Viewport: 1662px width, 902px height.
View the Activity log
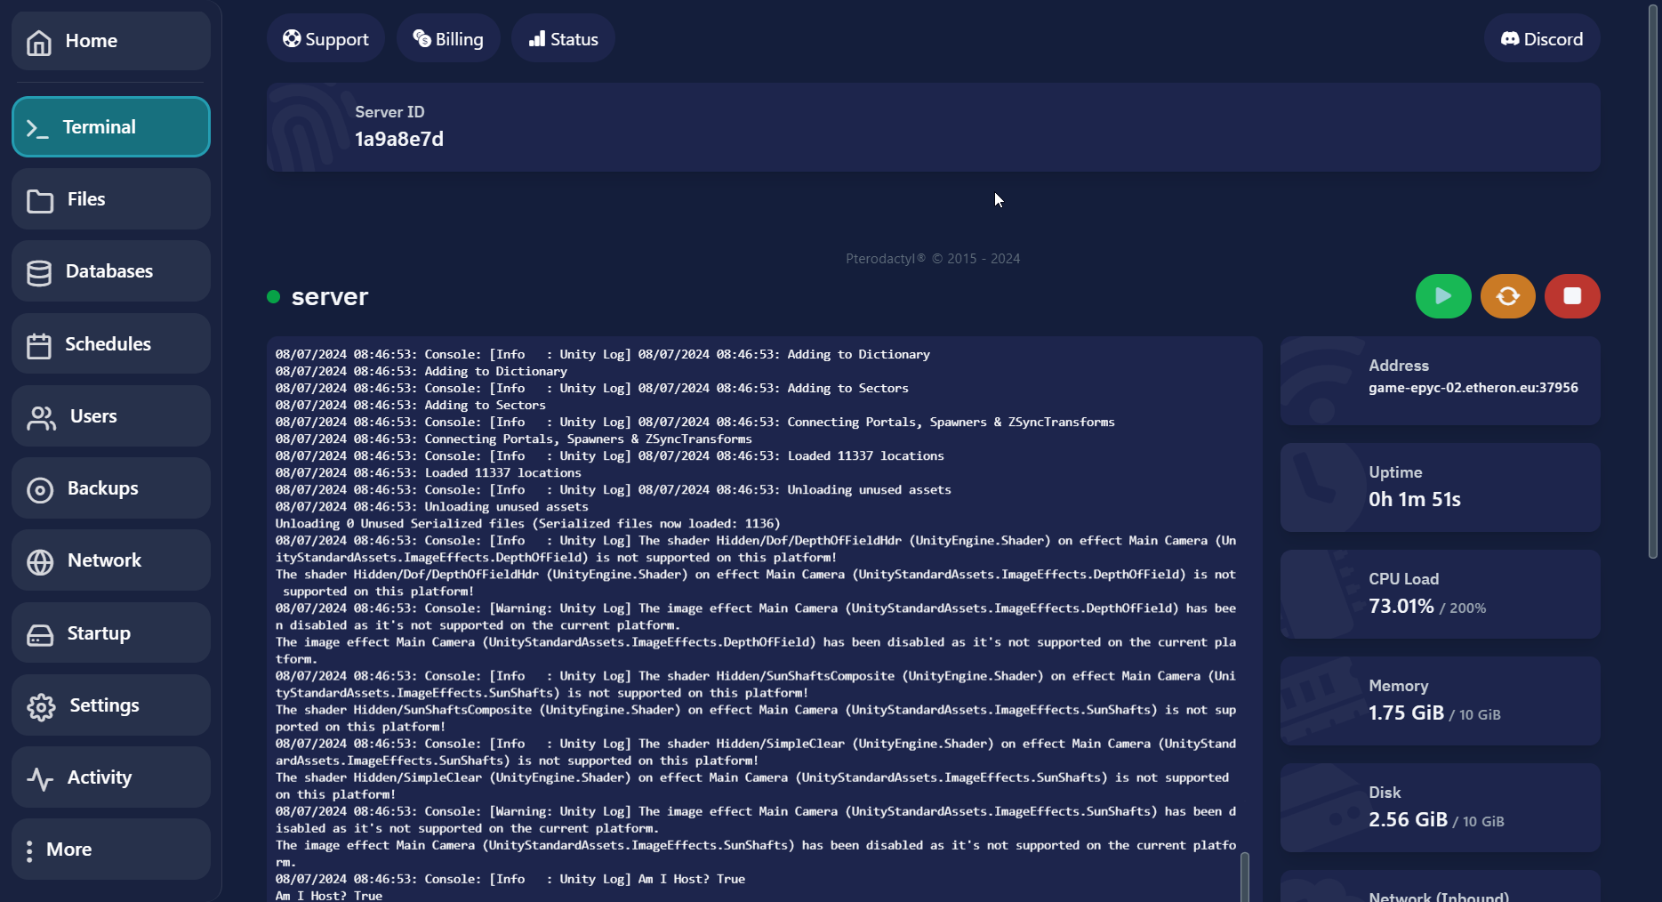(111, 777)
